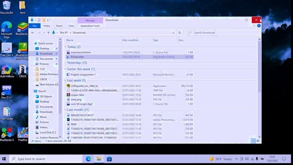Viewport: 293px width, 165px height.
Task: Open recent locations dropdown arrow
Action: point(44,33)
